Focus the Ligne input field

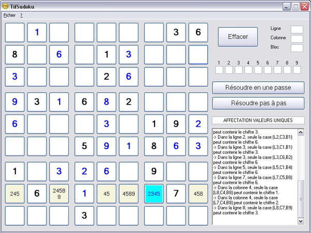coord(297,30)
